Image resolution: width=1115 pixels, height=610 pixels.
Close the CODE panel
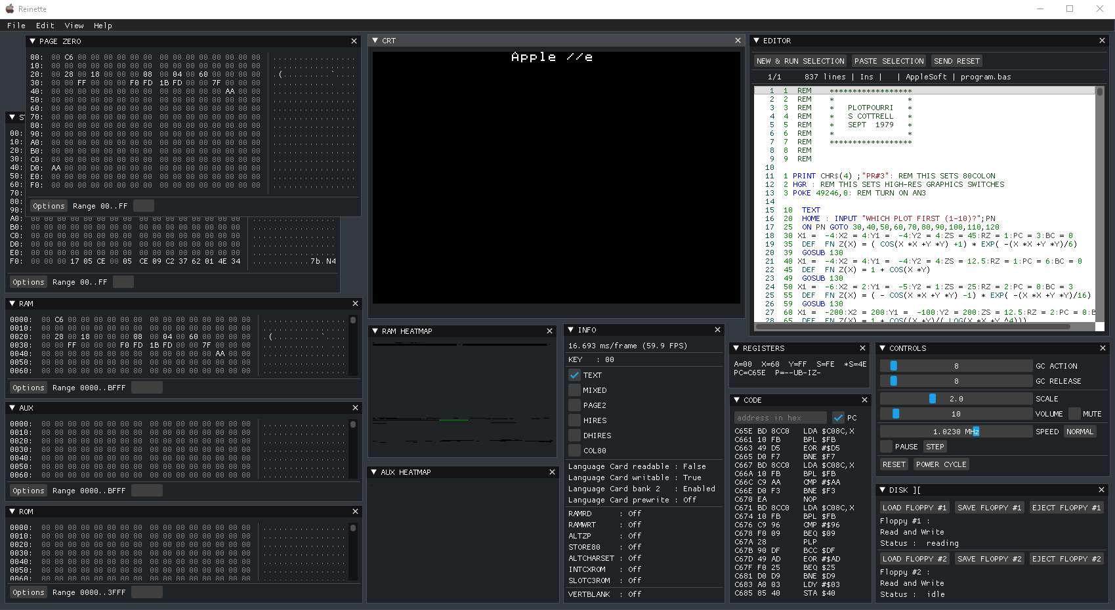(x=864, y=400)
